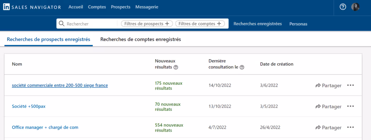Click the 14/10/2022 last viewed date
The height and width of the screenshot is (140, 371).
click(x=220, y=85)
